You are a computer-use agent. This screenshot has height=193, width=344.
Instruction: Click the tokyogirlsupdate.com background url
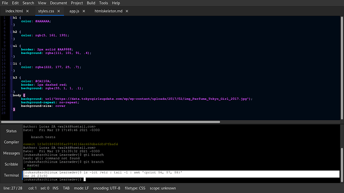[x=149, y=99]
